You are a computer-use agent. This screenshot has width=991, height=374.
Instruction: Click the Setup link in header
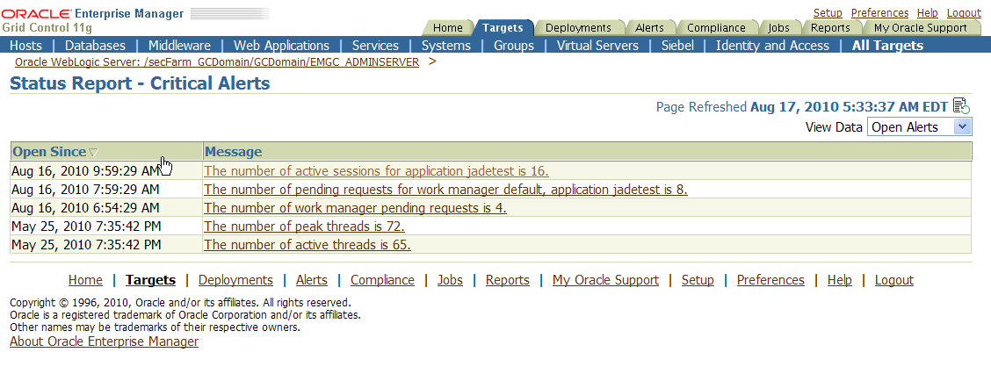[x=828, y=12]
